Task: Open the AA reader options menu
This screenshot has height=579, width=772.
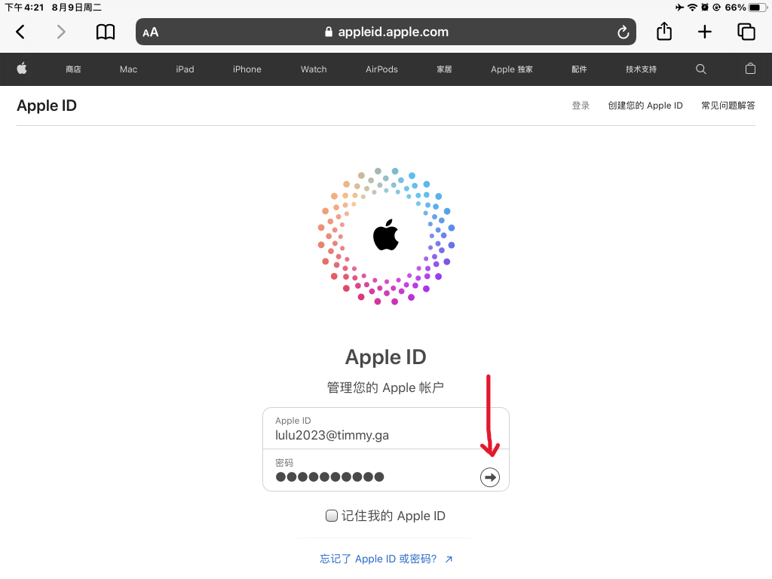Action: [x=150, y=32]
